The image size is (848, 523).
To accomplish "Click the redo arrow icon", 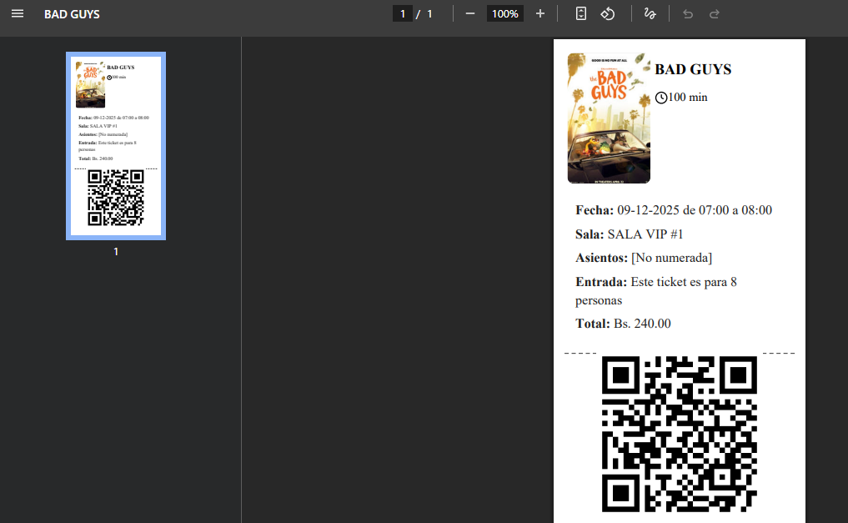I will click(714, 13).
